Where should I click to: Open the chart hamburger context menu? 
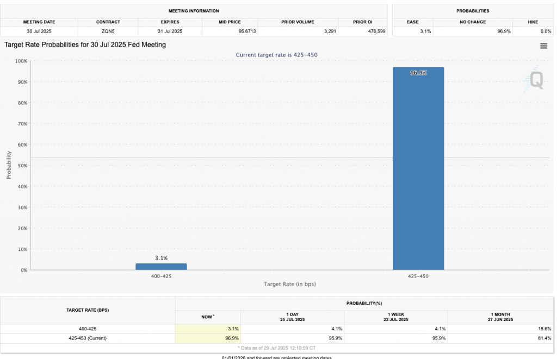pyautogui.click(x=543, y=46)
